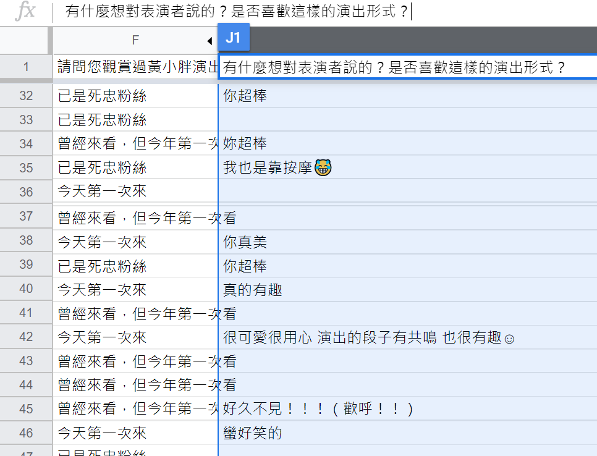Viewport: 597px width, 456px height.
Task: Select the 蠻好笑的 cell in row 46
Action: 252,433
